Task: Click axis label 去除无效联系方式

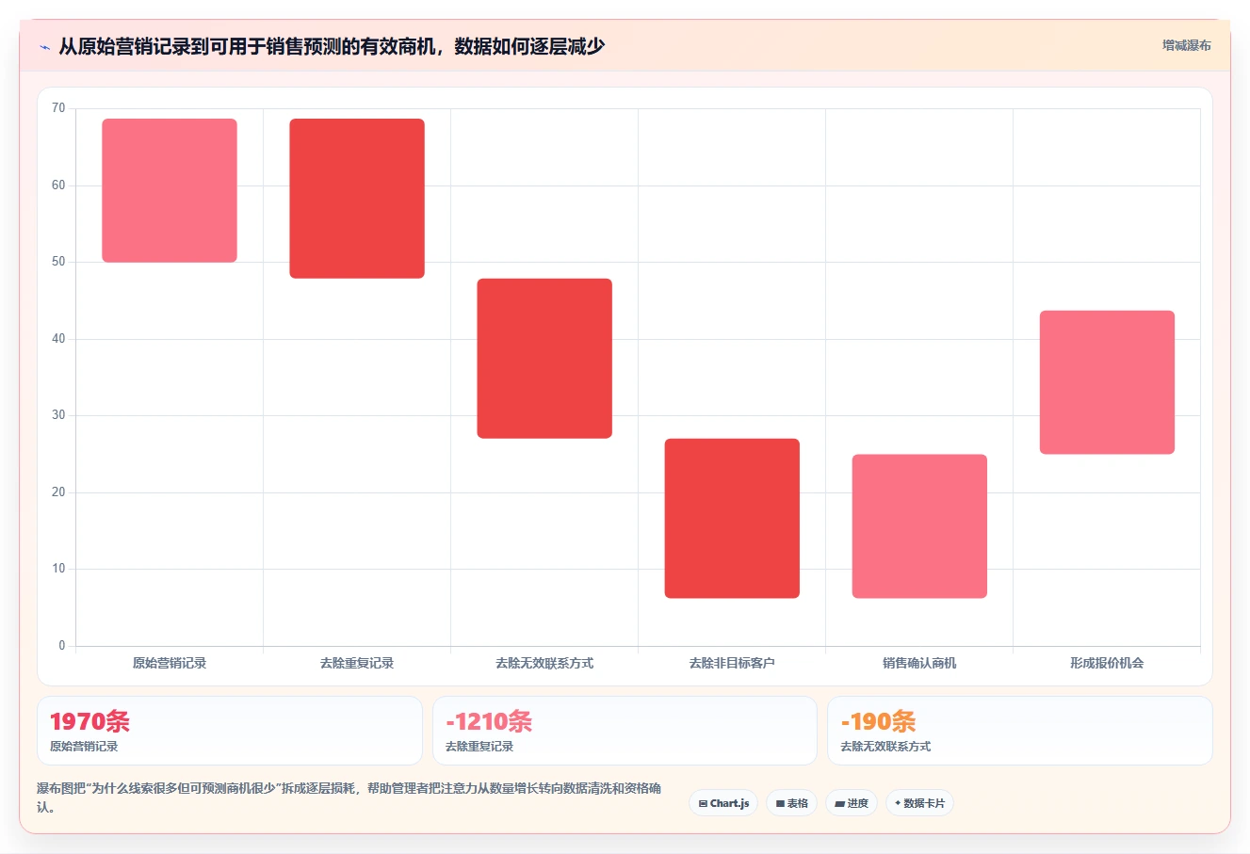Action: [x=544, y=663]
